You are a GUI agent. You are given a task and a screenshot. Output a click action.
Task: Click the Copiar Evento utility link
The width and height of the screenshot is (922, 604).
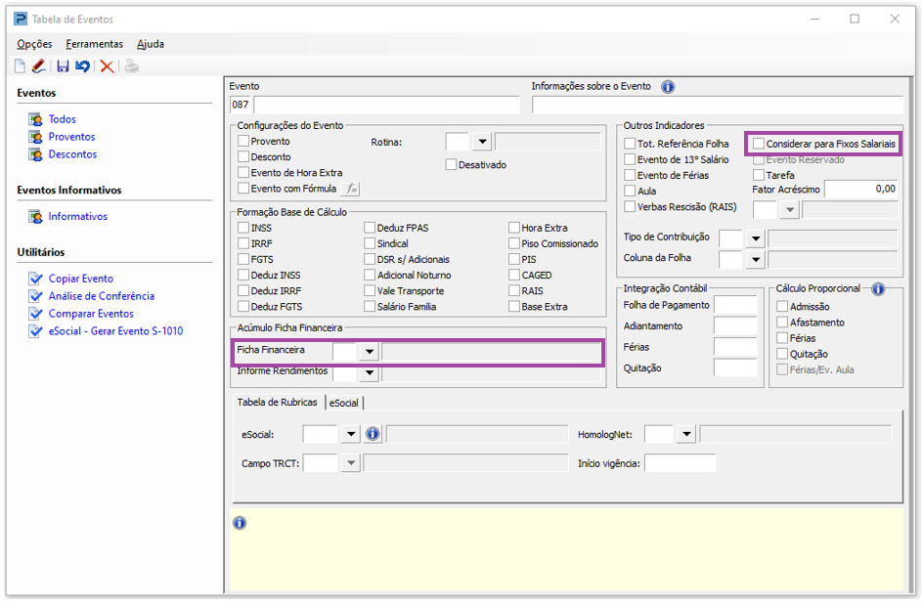coord(80,279)
